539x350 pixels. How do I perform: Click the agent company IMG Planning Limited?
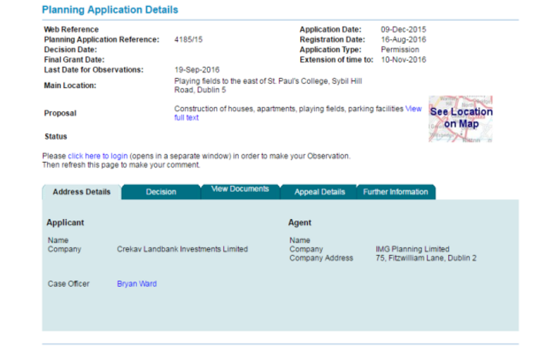click(x=413, y=249)
